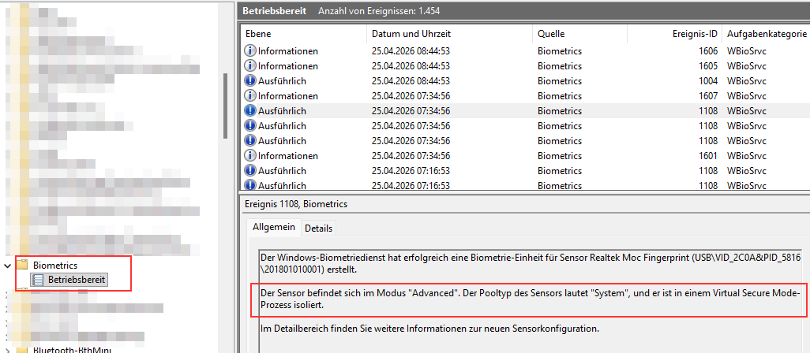Screen dimensions: 810x353
Task: Click the log icon beside Betriebsbereit tree node
Action: coord(38,280)
